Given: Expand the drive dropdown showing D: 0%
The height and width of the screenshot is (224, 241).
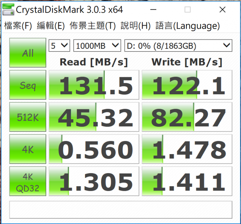Looking at the screenshot, I should click(178, 45).
